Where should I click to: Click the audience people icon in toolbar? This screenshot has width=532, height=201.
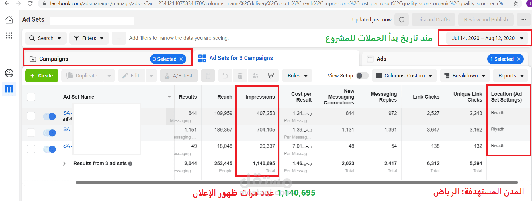click(255, 76)
